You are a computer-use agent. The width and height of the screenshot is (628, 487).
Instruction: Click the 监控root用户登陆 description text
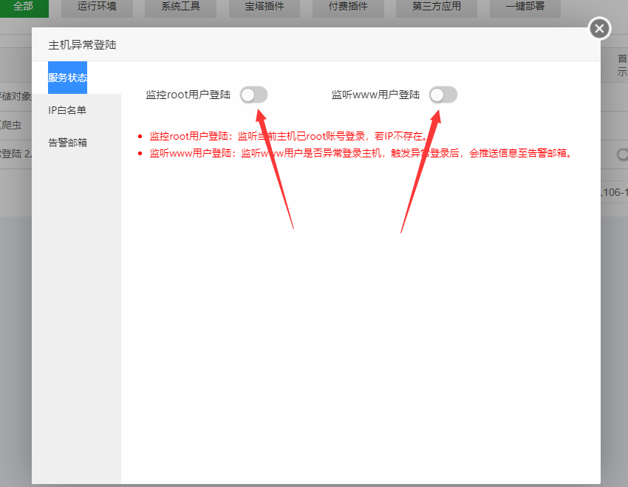point(288,136)
